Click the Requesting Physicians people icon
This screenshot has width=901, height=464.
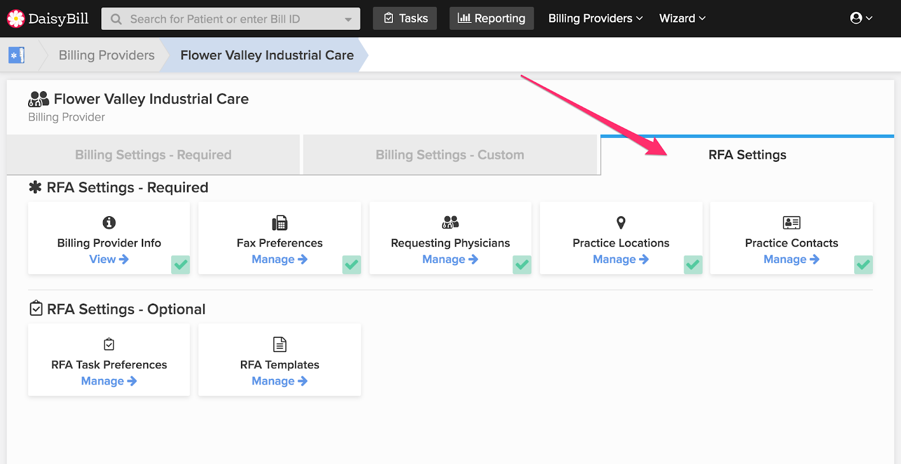point(450,222)
